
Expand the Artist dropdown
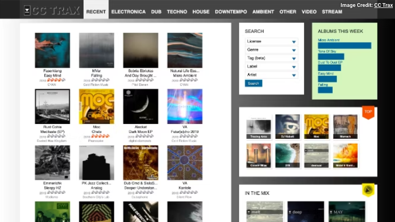(271, 75)
